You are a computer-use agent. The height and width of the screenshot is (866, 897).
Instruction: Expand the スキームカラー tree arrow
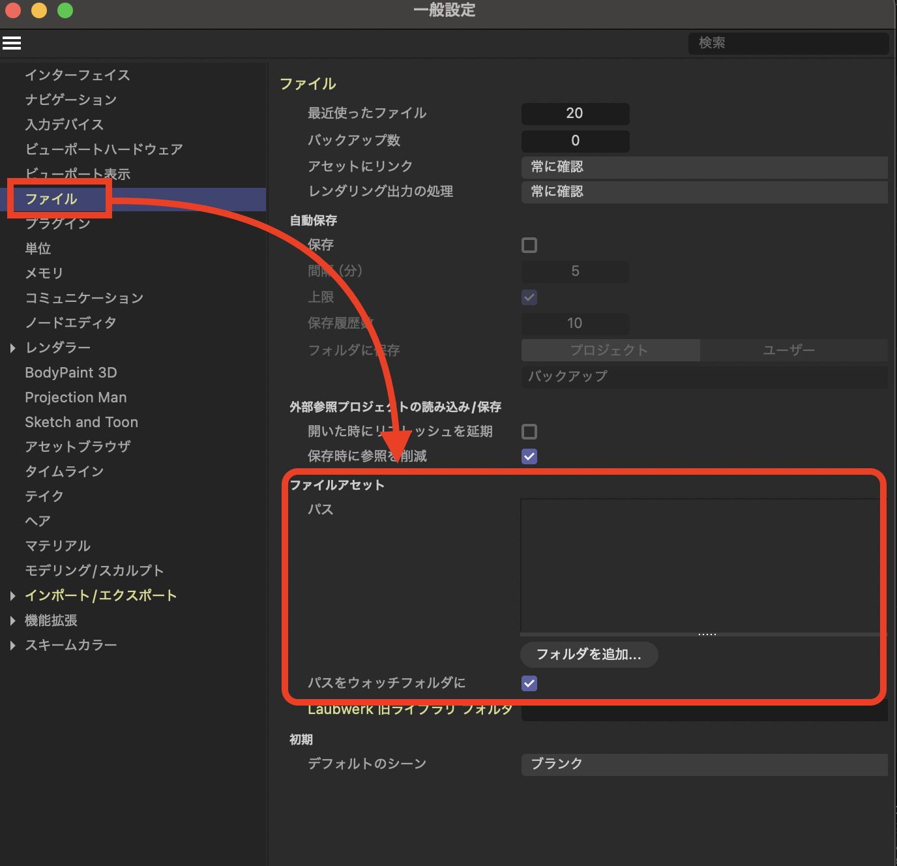pyautogui.click(x=12, y=646)
